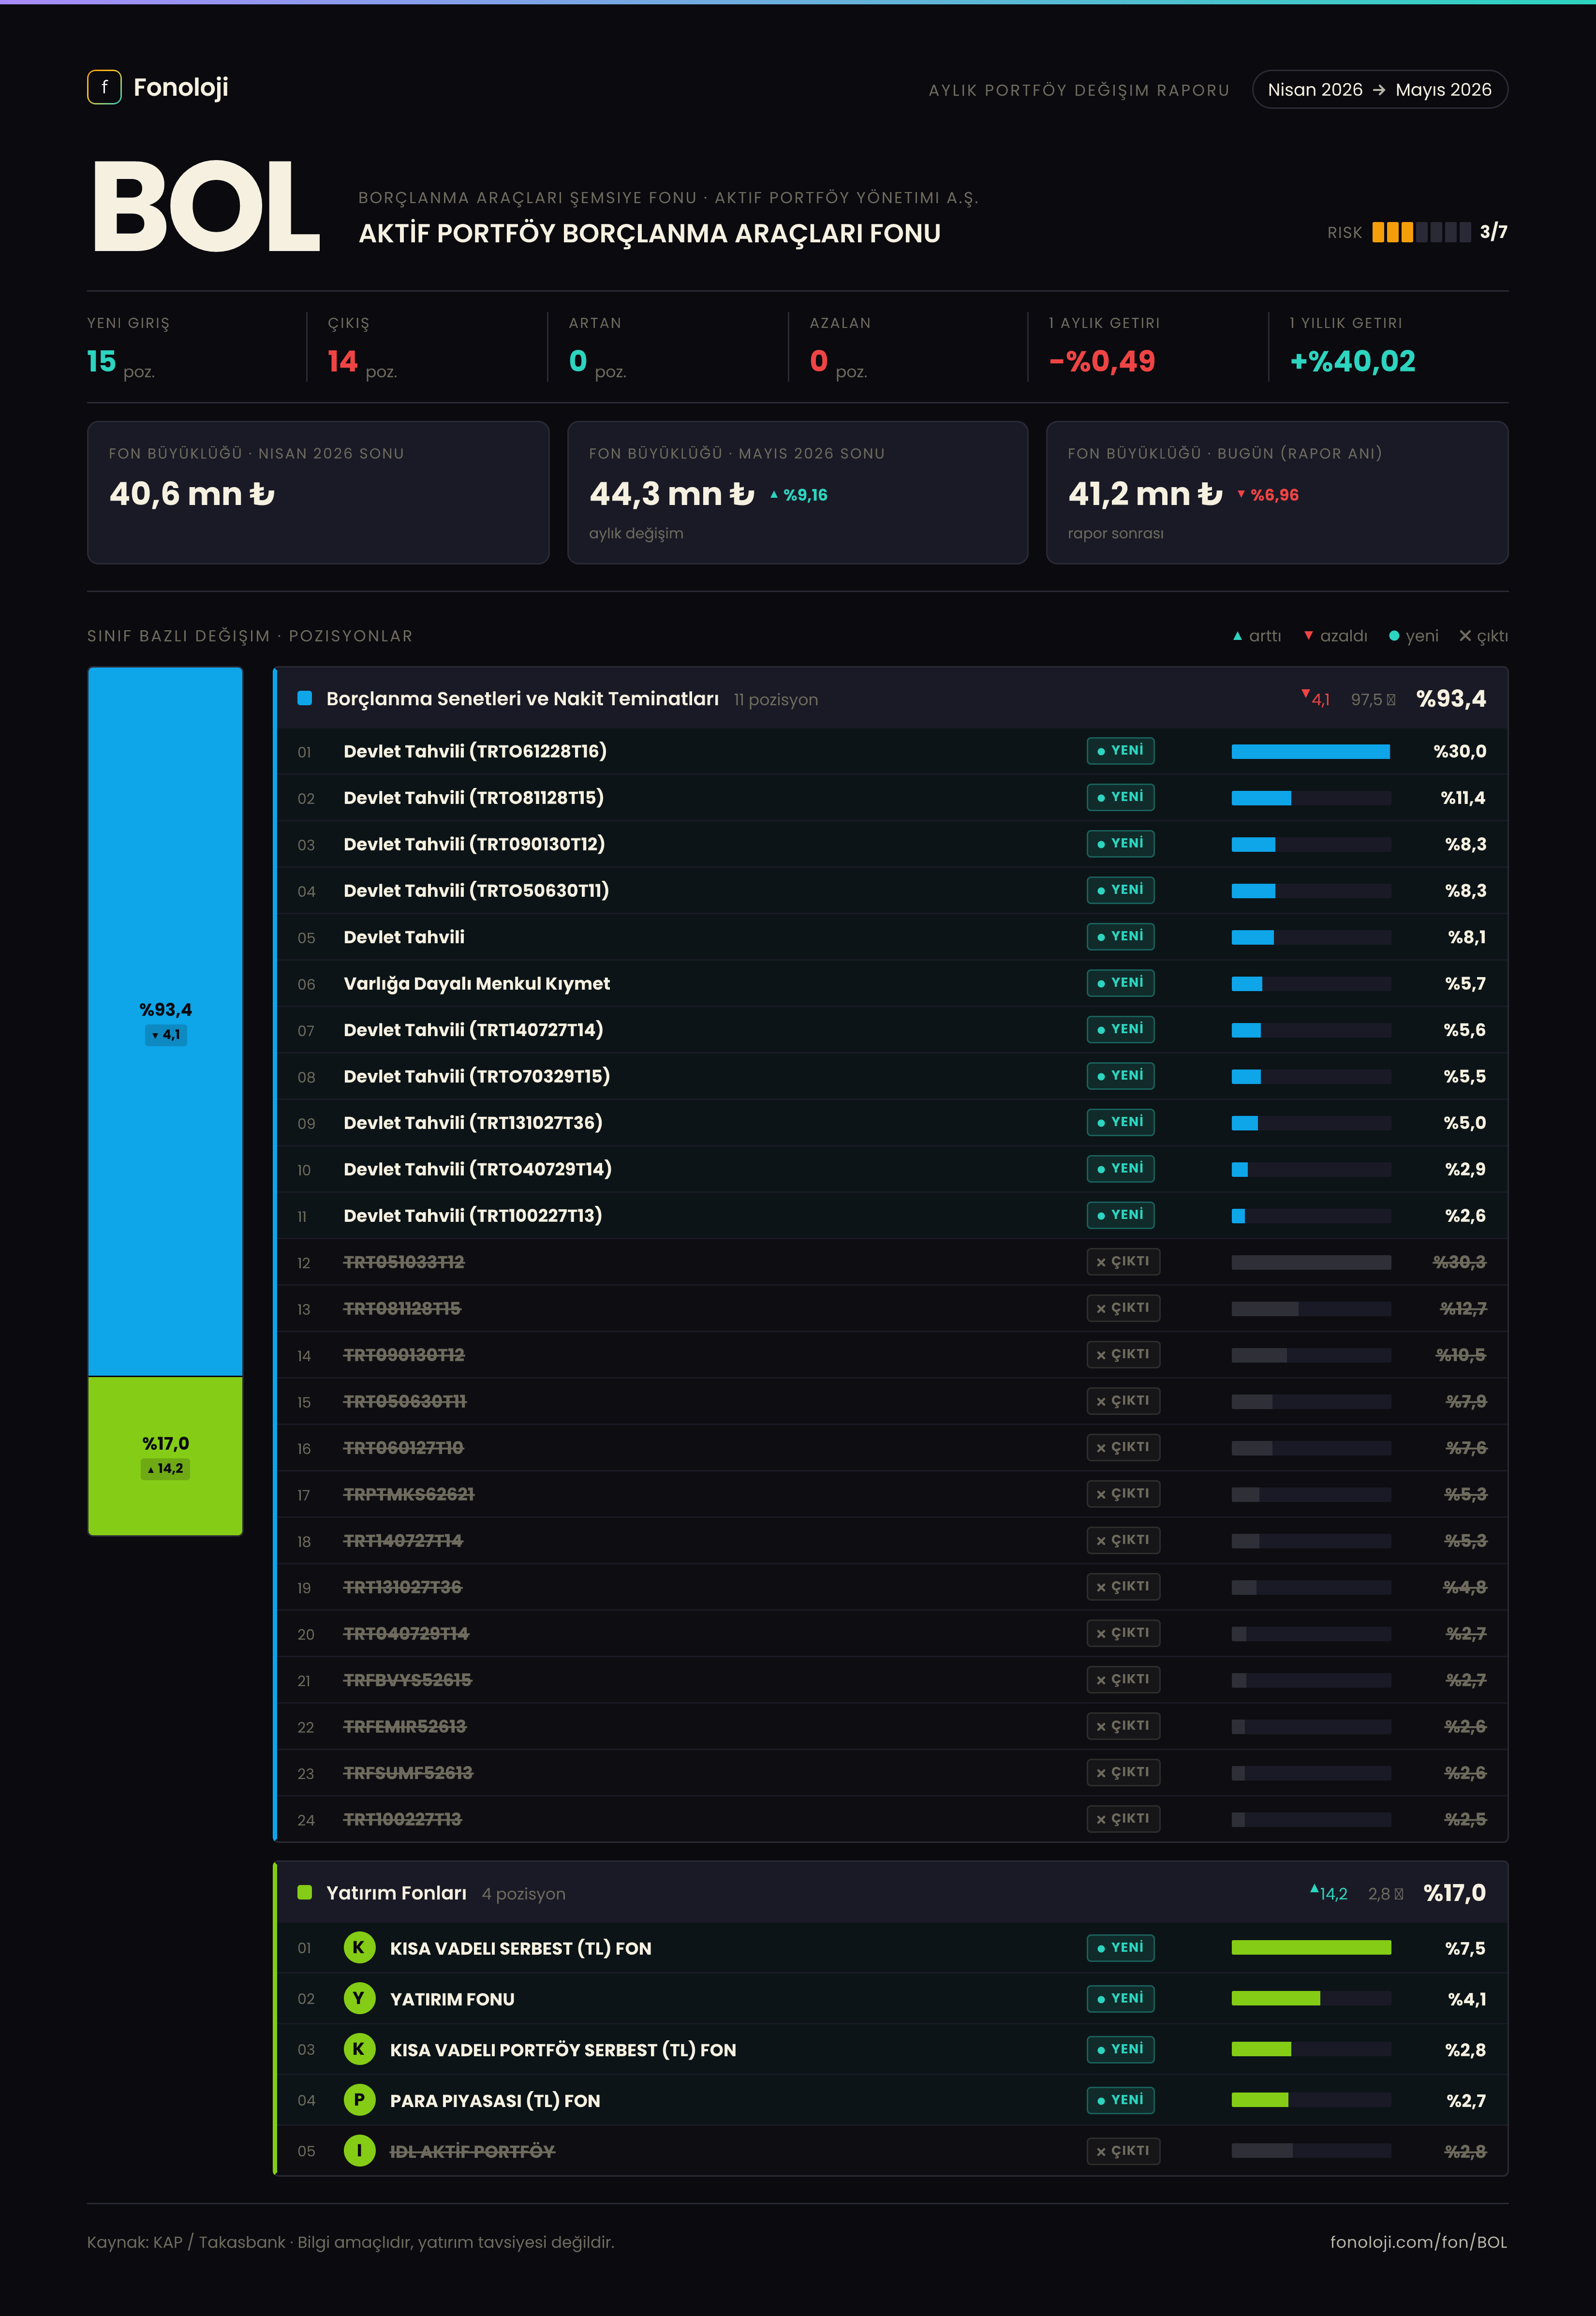The height and width of the screenshot is (2316, 1596).
Task: Click the weight bar for KISA VADELI SERBEST (TL) FON
Action: [x=1311, y=1947]
